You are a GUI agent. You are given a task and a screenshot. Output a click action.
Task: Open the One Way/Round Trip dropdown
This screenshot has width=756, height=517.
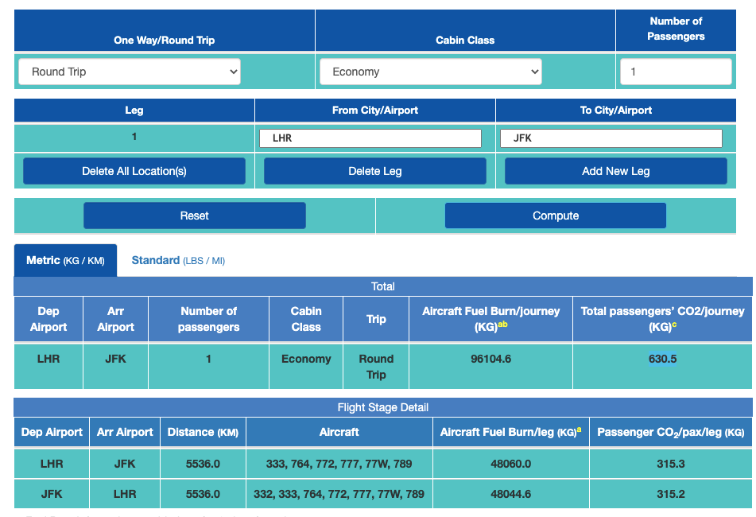pos(130,72)
